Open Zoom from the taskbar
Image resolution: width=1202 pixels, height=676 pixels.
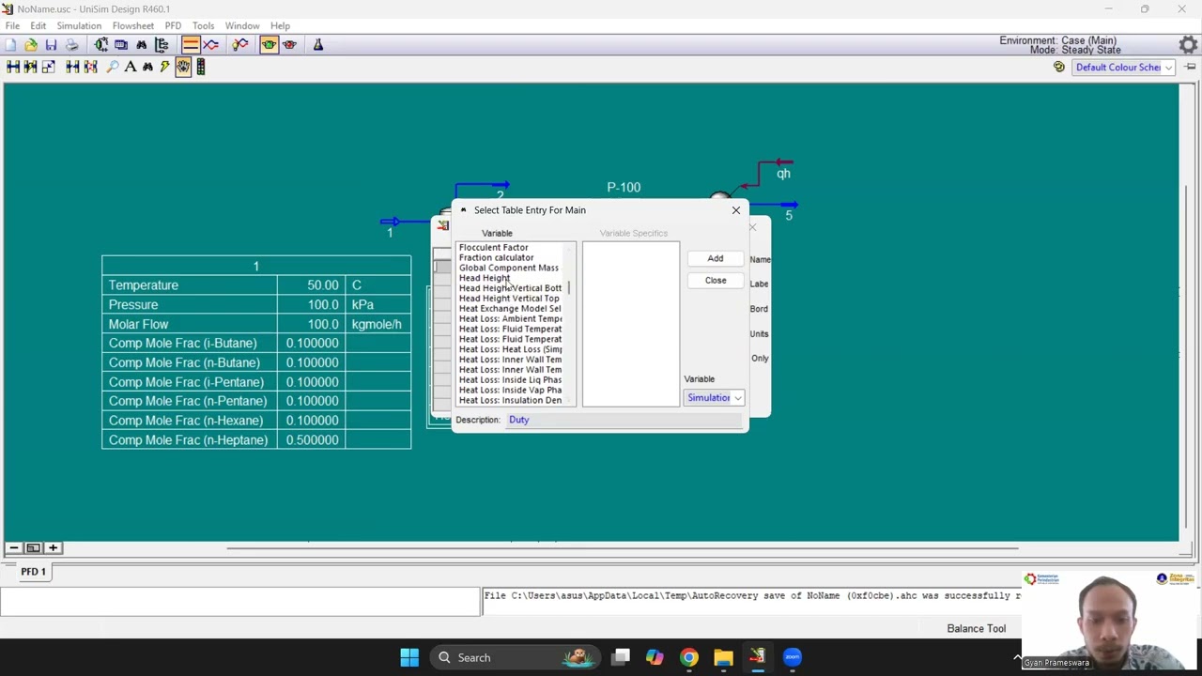[793, 657]
